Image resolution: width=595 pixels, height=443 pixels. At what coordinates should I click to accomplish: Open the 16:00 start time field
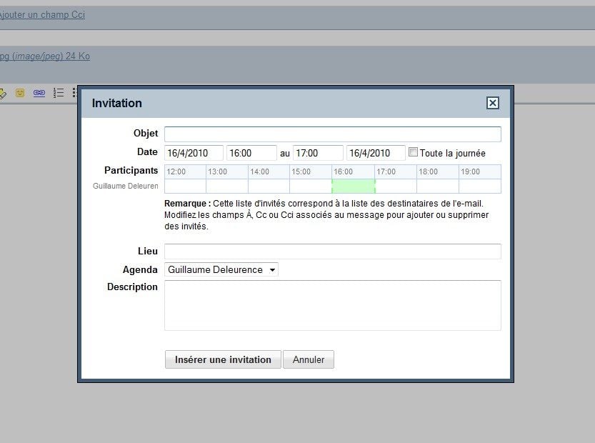click(x=251, y=153)
